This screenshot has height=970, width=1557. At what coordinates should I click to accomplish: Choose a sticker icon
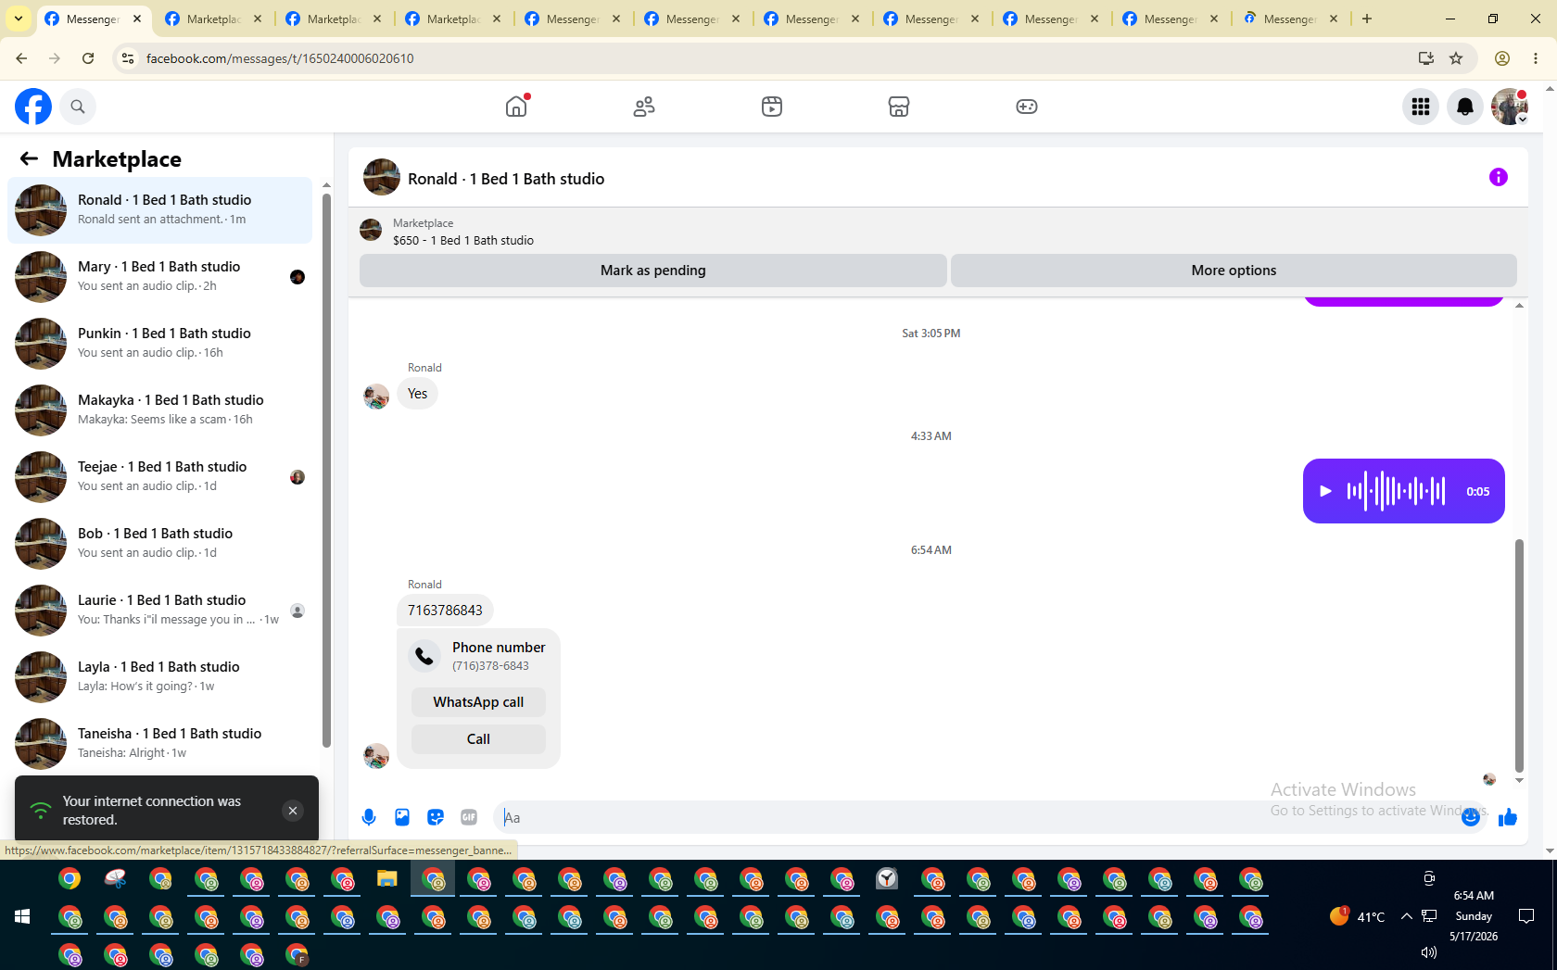436,817
